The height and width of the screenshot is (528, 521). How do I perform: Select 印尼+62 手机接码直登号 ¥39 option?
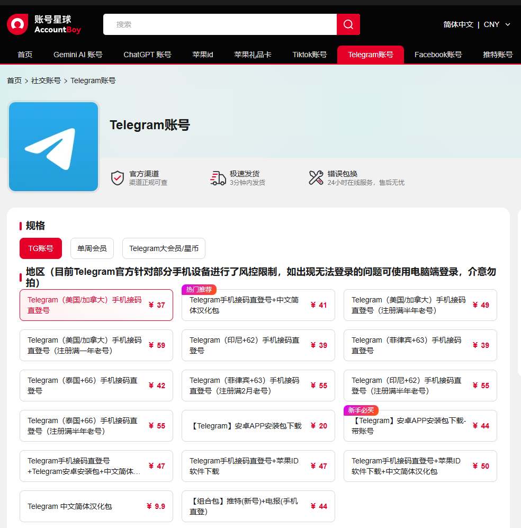[258, 345]
